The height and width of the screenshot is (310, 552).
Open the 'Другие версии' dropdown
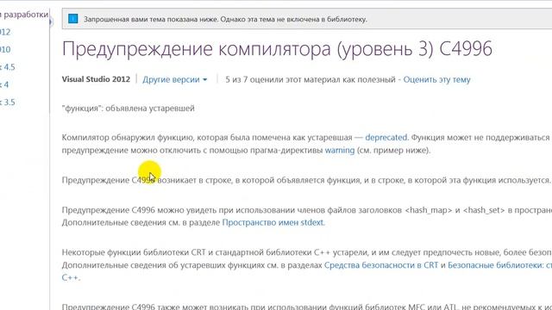[174, 80]
